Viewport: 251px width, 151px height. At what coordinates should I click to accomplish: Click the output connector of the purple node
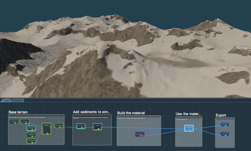coord(143,136)
